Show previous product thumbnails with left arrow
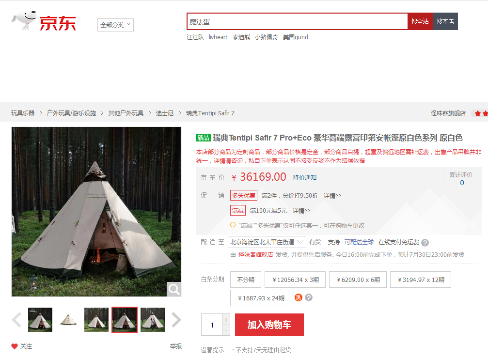Image resolution: width=488 pixels, height=359 pixels. pyautogui.click(x=16, y=320)
